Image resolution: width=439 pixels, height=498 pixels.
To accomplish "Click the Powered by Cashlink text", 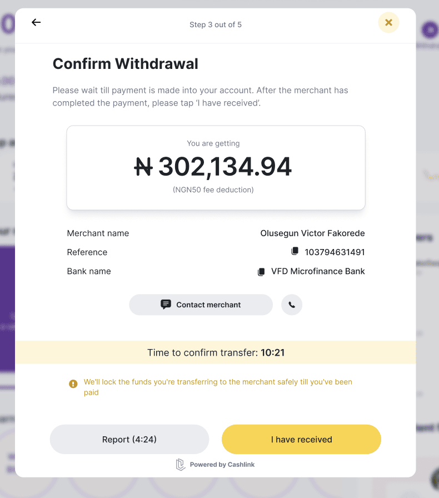I will [x=222, y=465].
